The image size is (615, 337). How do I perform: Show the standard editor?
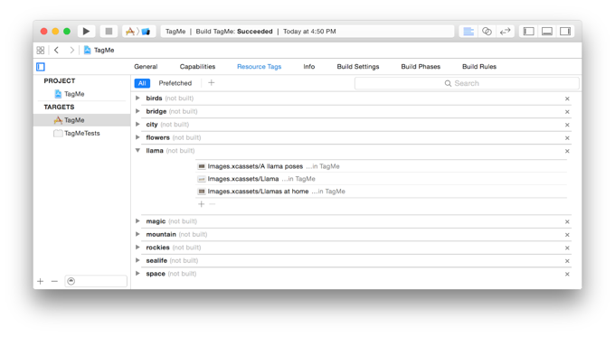click(468, 32)
